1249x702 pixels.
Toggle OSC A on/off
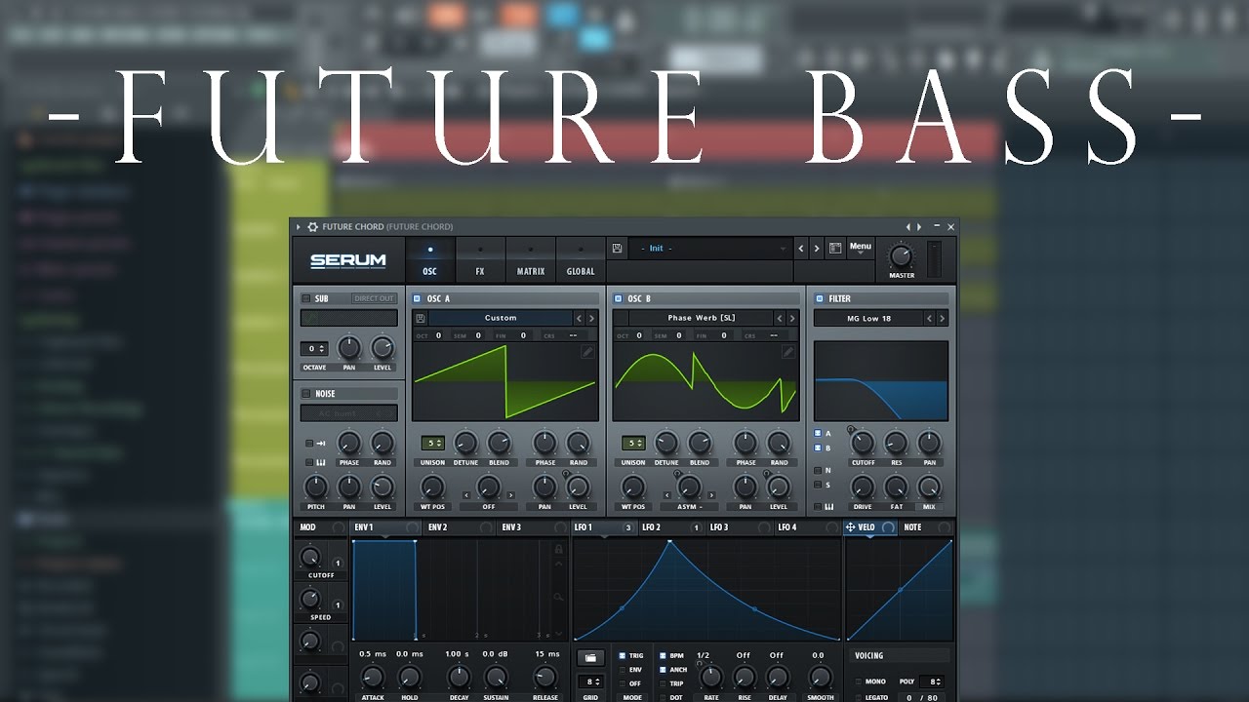click(418, 298)
